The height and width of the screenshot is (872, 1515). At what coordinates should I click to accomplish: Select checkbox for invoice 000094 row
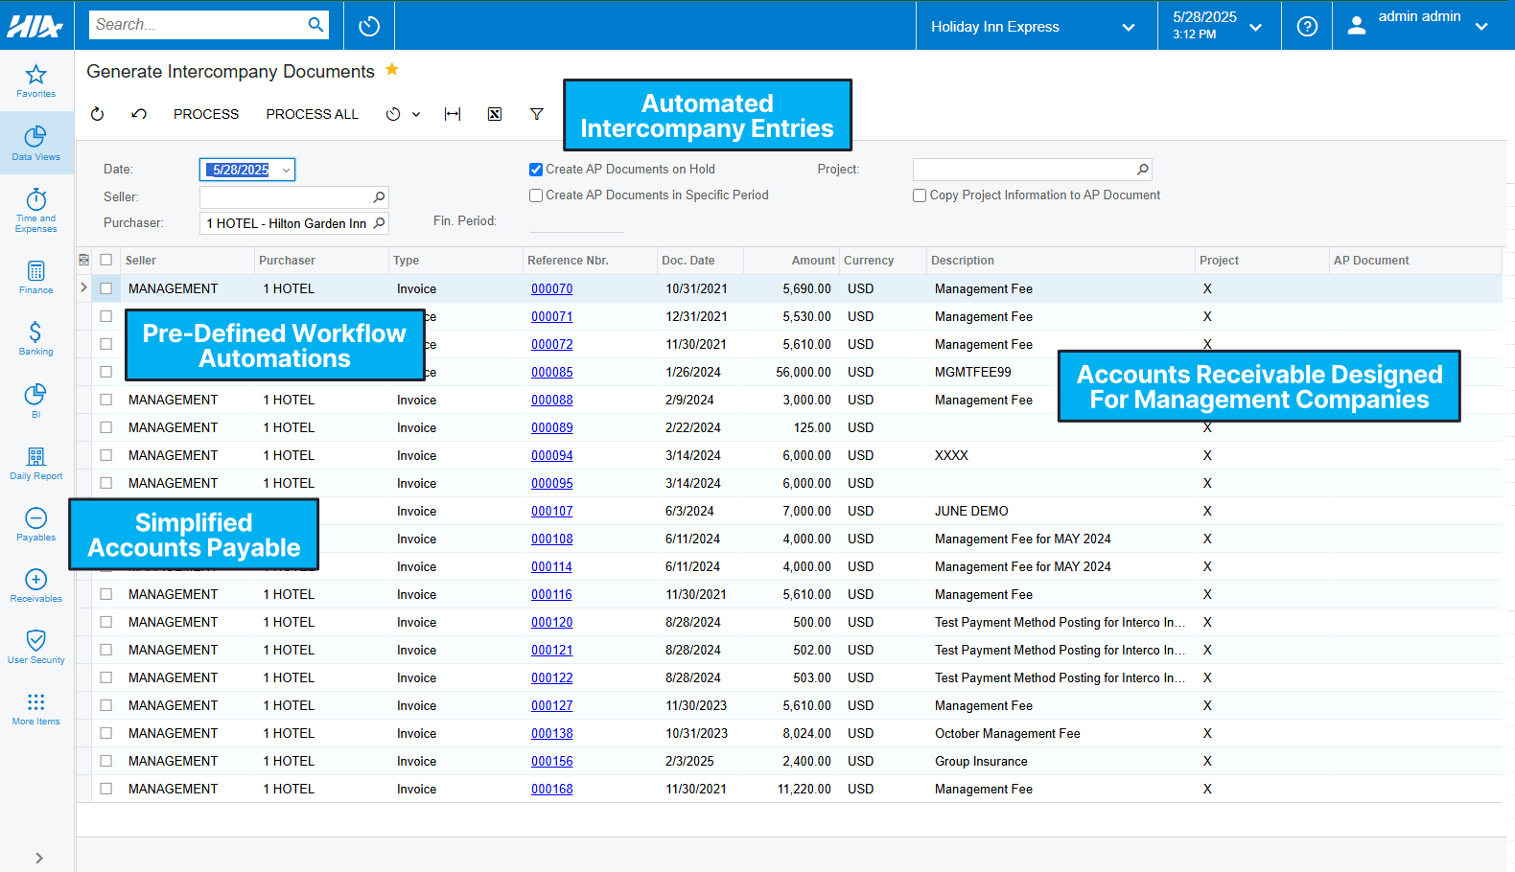pos(105,455)
